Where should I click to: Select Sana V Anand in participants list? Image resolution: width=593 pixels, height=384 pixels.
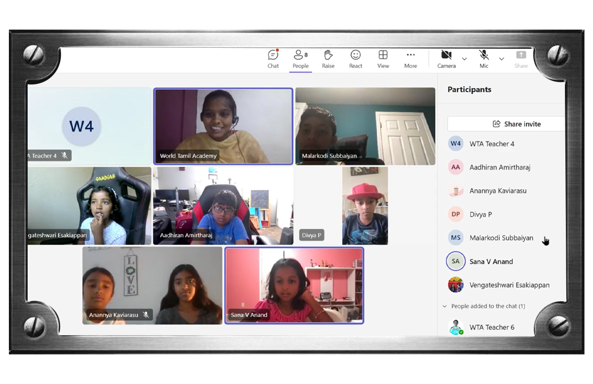(x=491, y=261)
